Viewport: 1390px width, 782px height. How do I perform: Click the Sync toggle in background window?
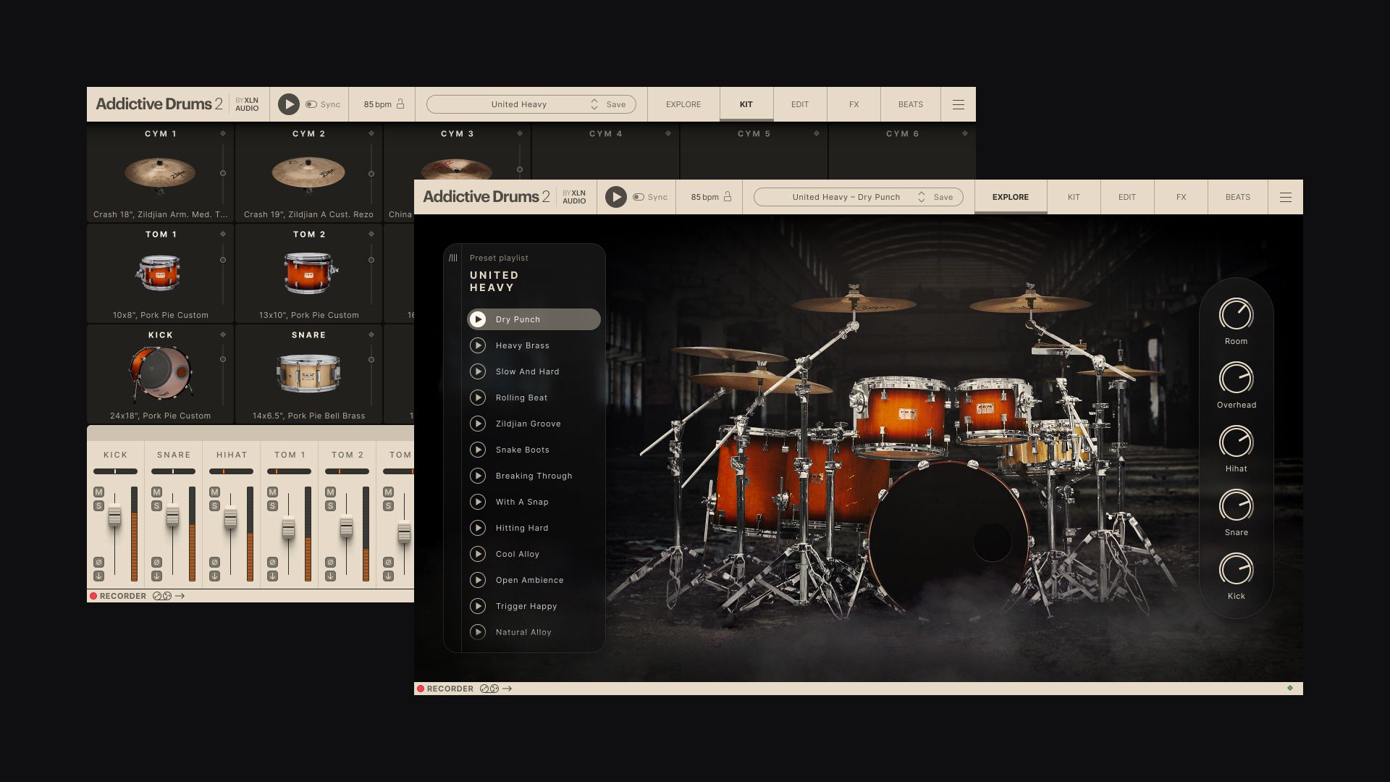311,104
